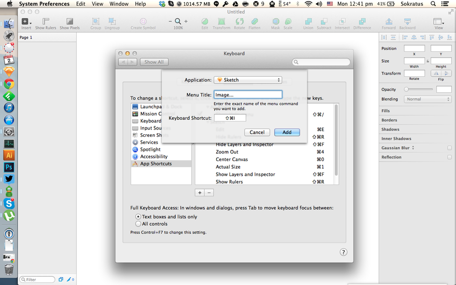Select the Center Canvas shortcut row
Screen dimensions: 456x285
(265, 160)
